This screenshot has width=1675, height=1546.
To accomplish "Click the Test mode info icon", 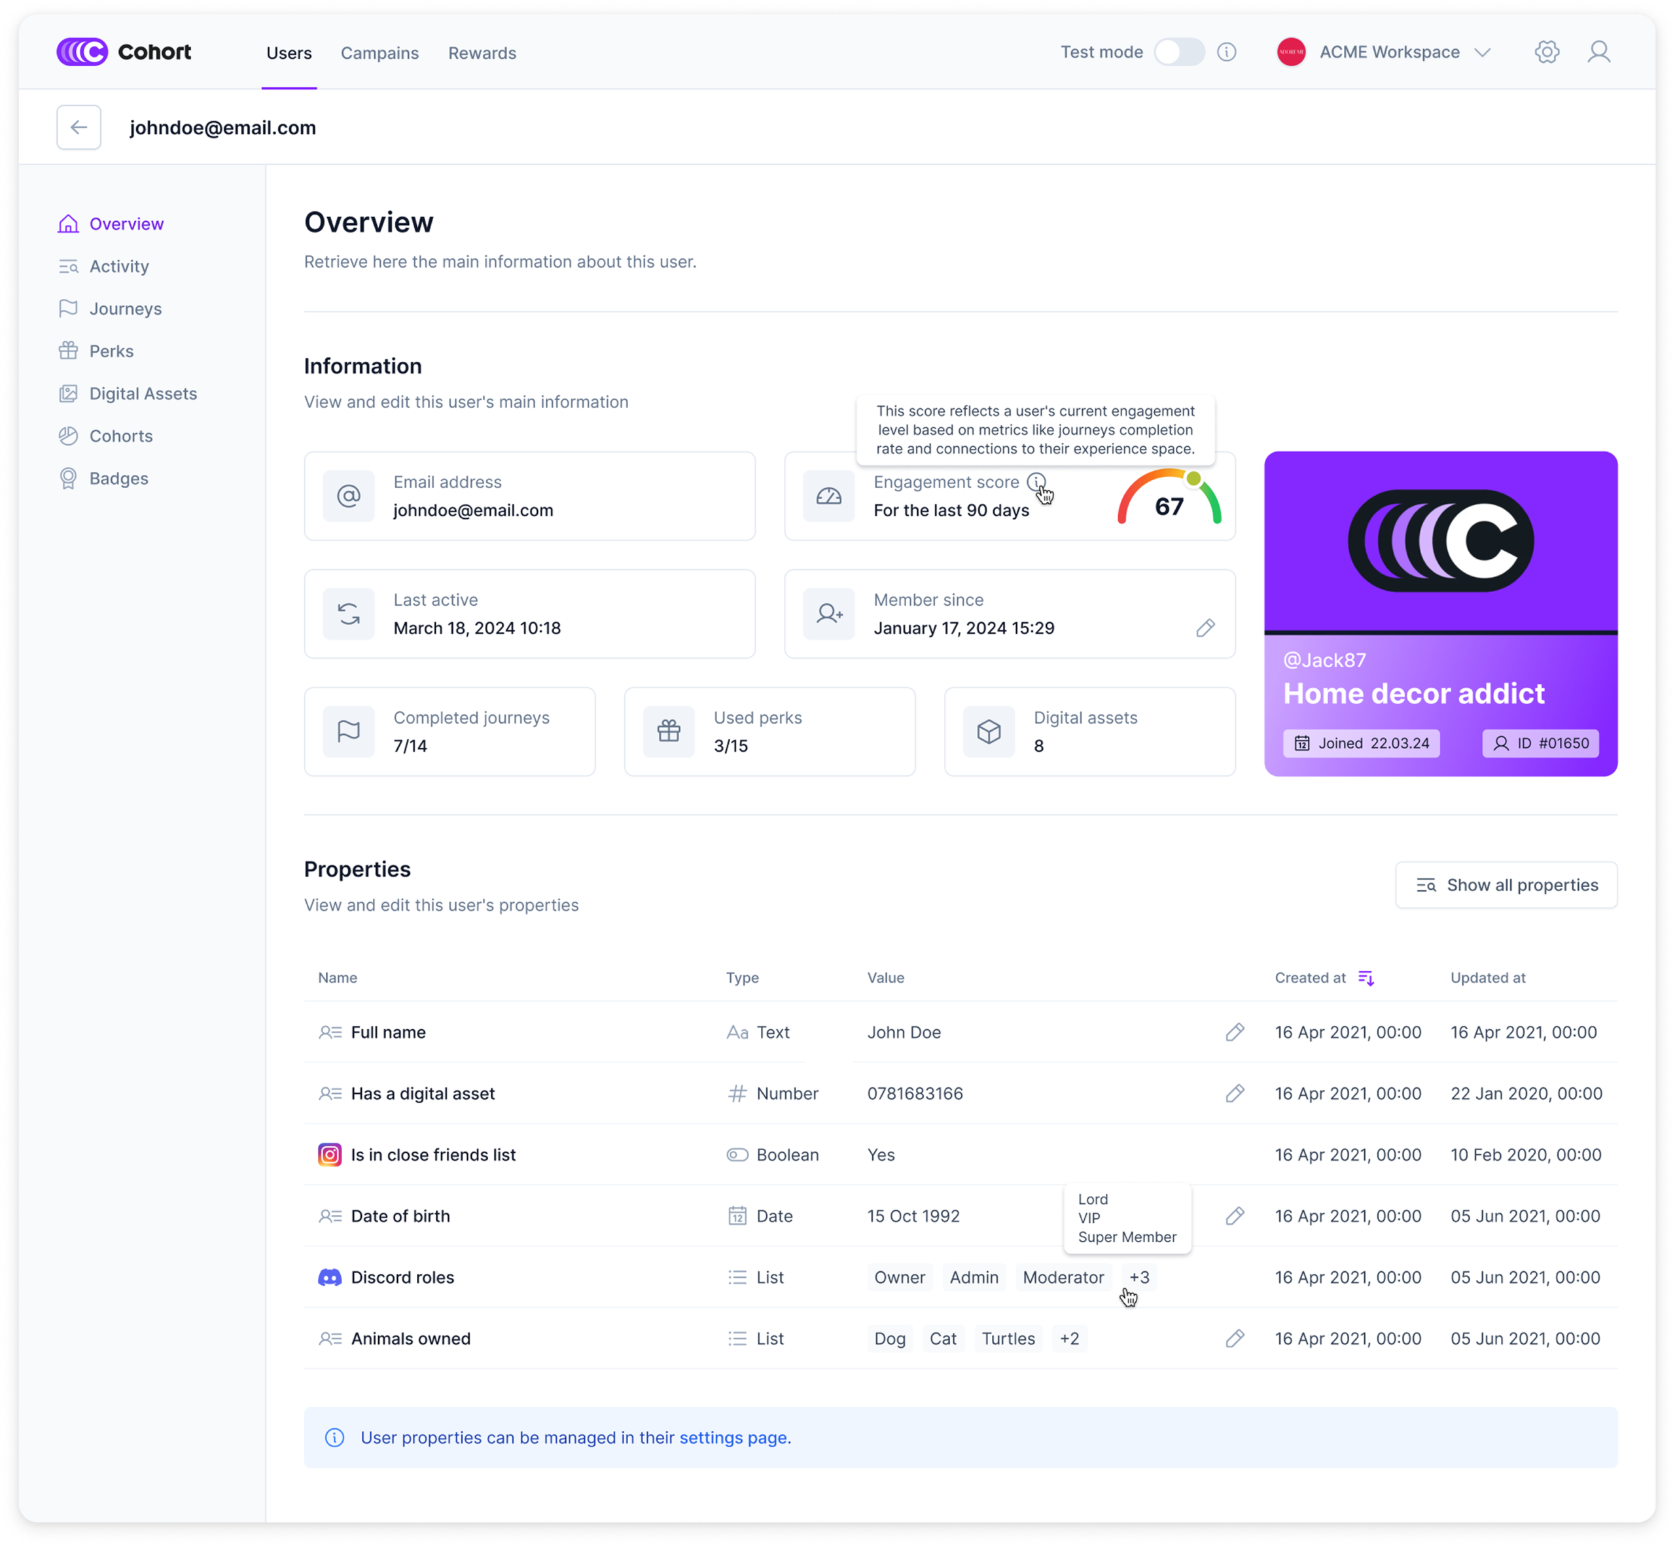I will 1227,52.
